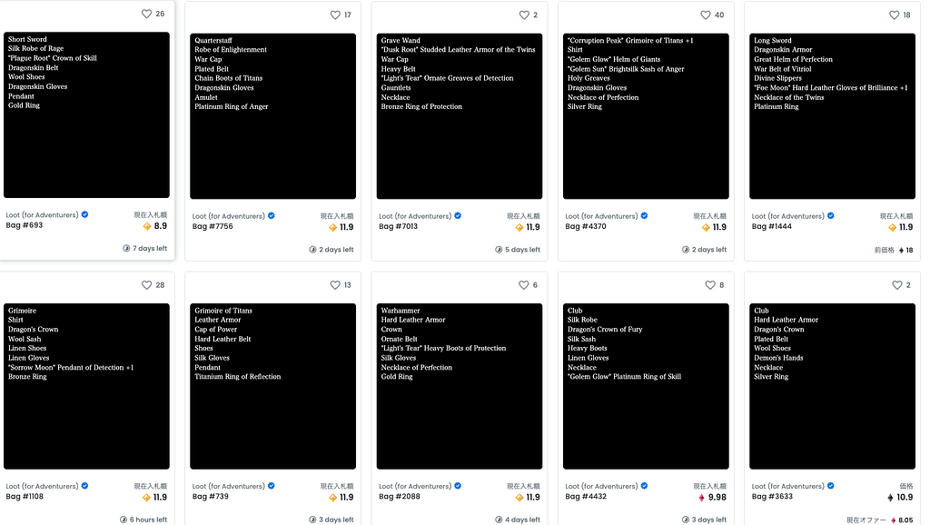Click verified badge beside Loot on Bag #1108
This screenshot has width=930, height=525.
click(84, 486)
